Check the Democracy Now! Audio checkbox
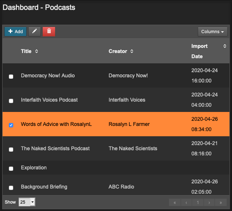 [11, 76]
